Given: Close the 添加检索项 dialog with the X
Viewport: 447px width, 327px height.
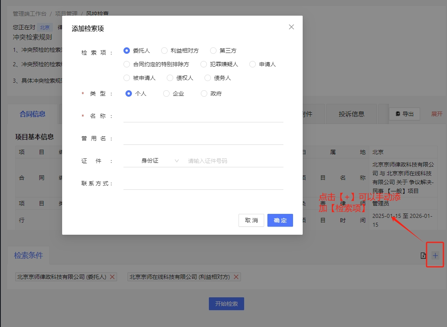Looking at the screenshot, I should pos(291,27).
